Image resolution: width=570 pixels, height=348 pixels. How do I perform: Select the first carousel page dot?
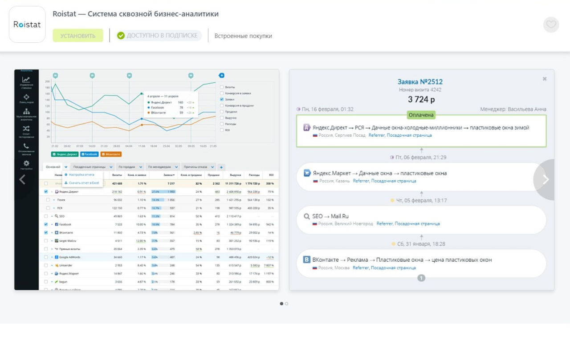[x=281, y=303]
